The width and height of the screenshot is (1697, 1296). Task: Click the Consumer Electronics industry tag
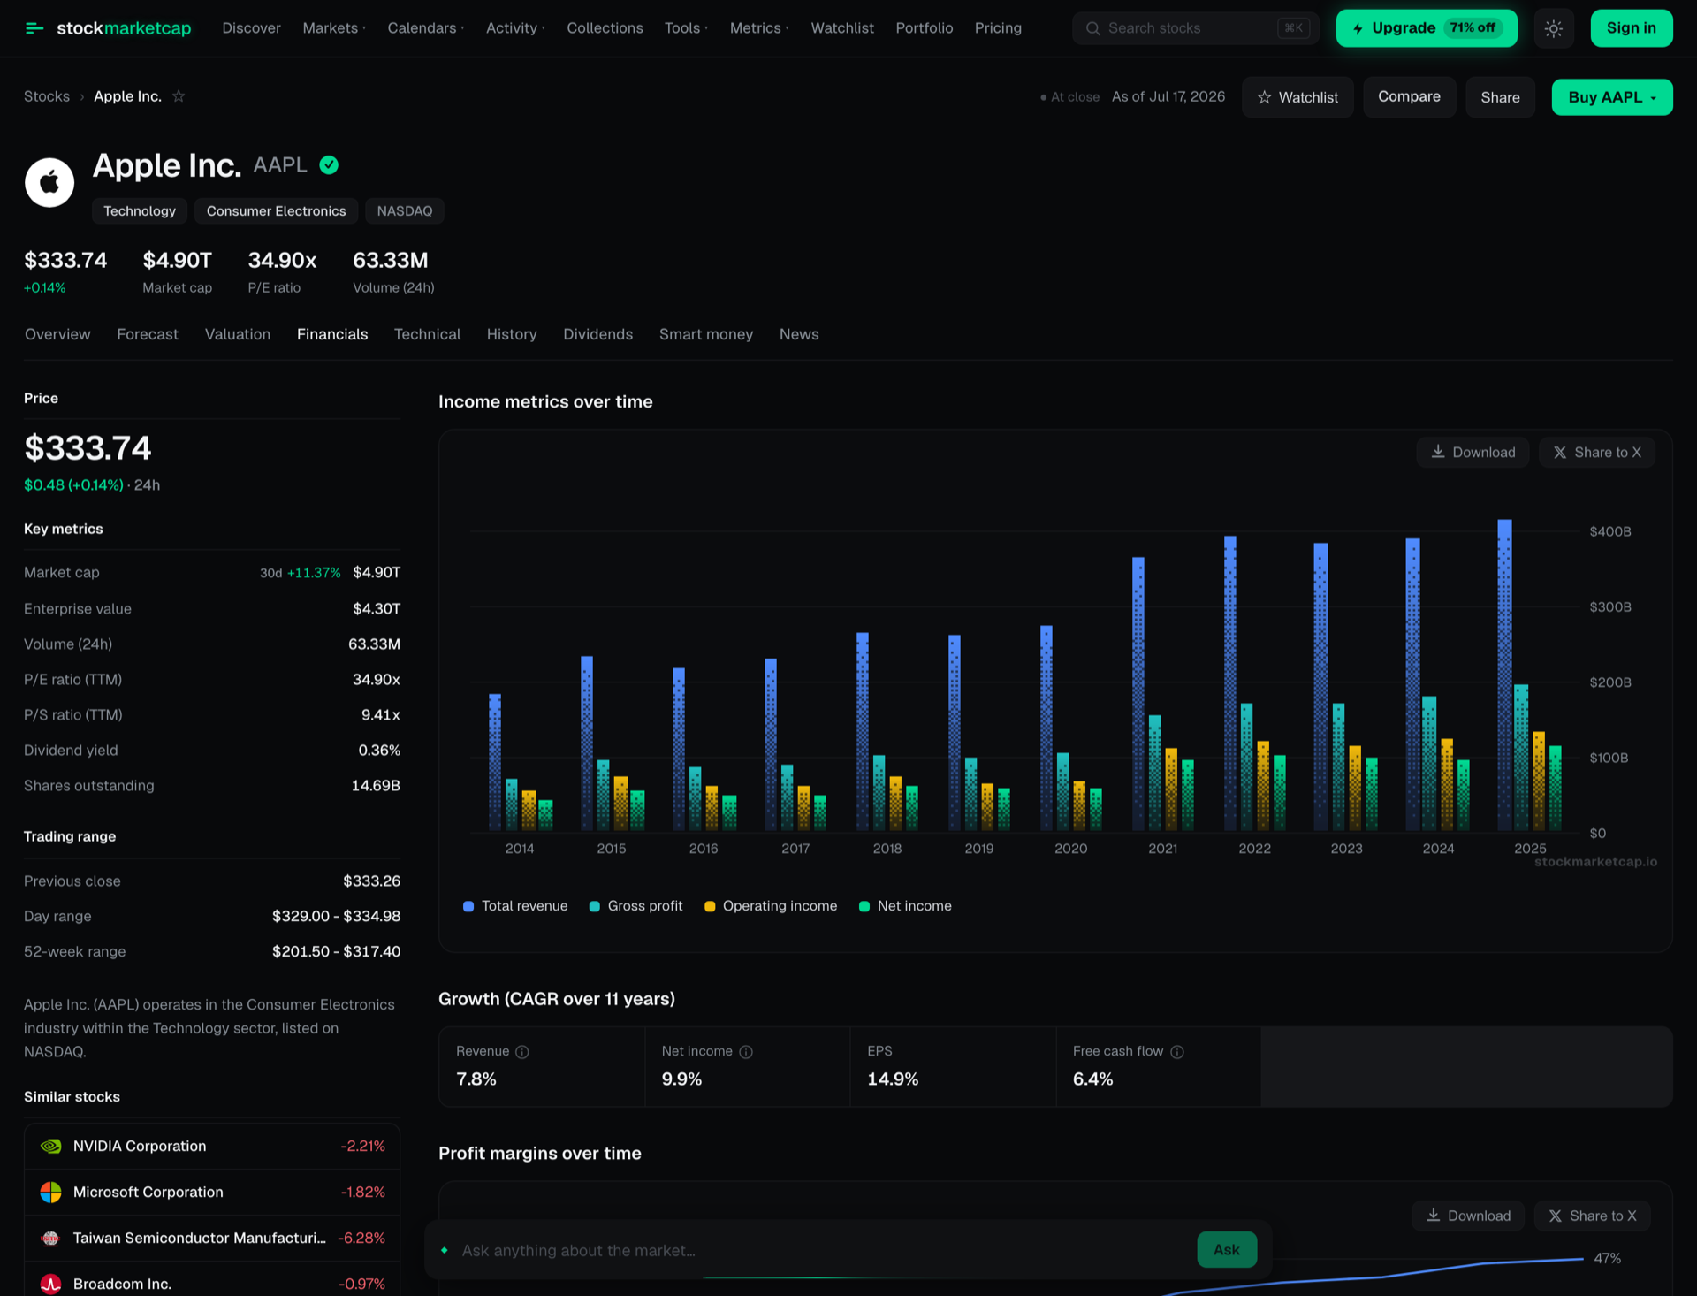(x=276, y=211)
